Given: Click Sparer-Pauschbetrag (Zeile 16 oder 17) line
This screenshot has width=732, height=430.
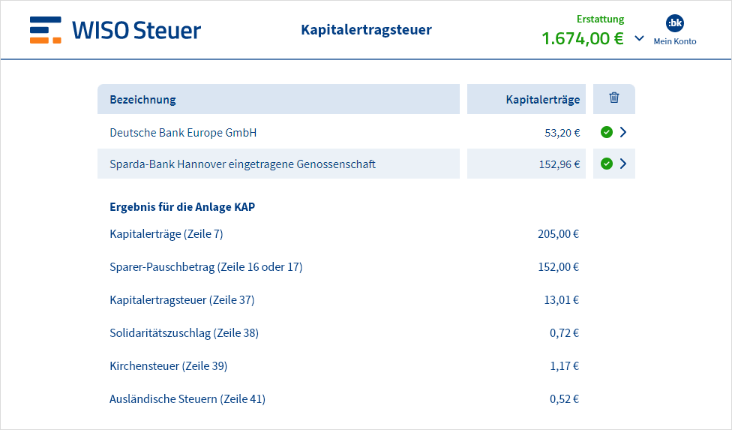Looking at the screenshot, I should pos(344,267).
